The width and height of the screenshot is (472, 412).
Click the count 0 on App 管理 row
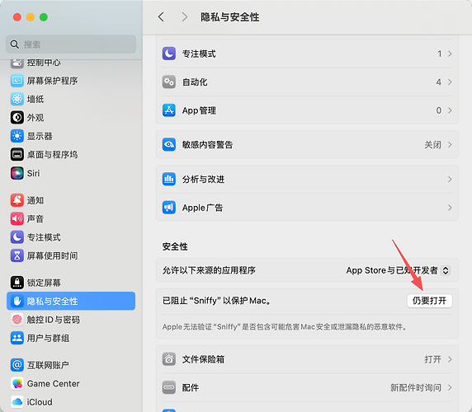(439, 110)
